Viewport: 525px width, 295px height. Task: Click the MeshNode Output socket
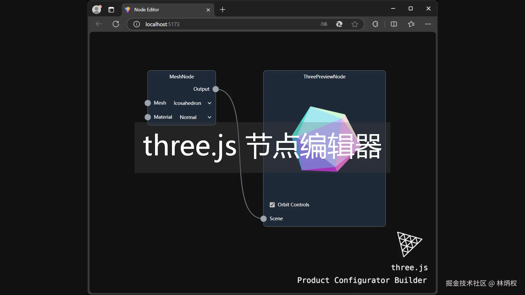[215, 89]
